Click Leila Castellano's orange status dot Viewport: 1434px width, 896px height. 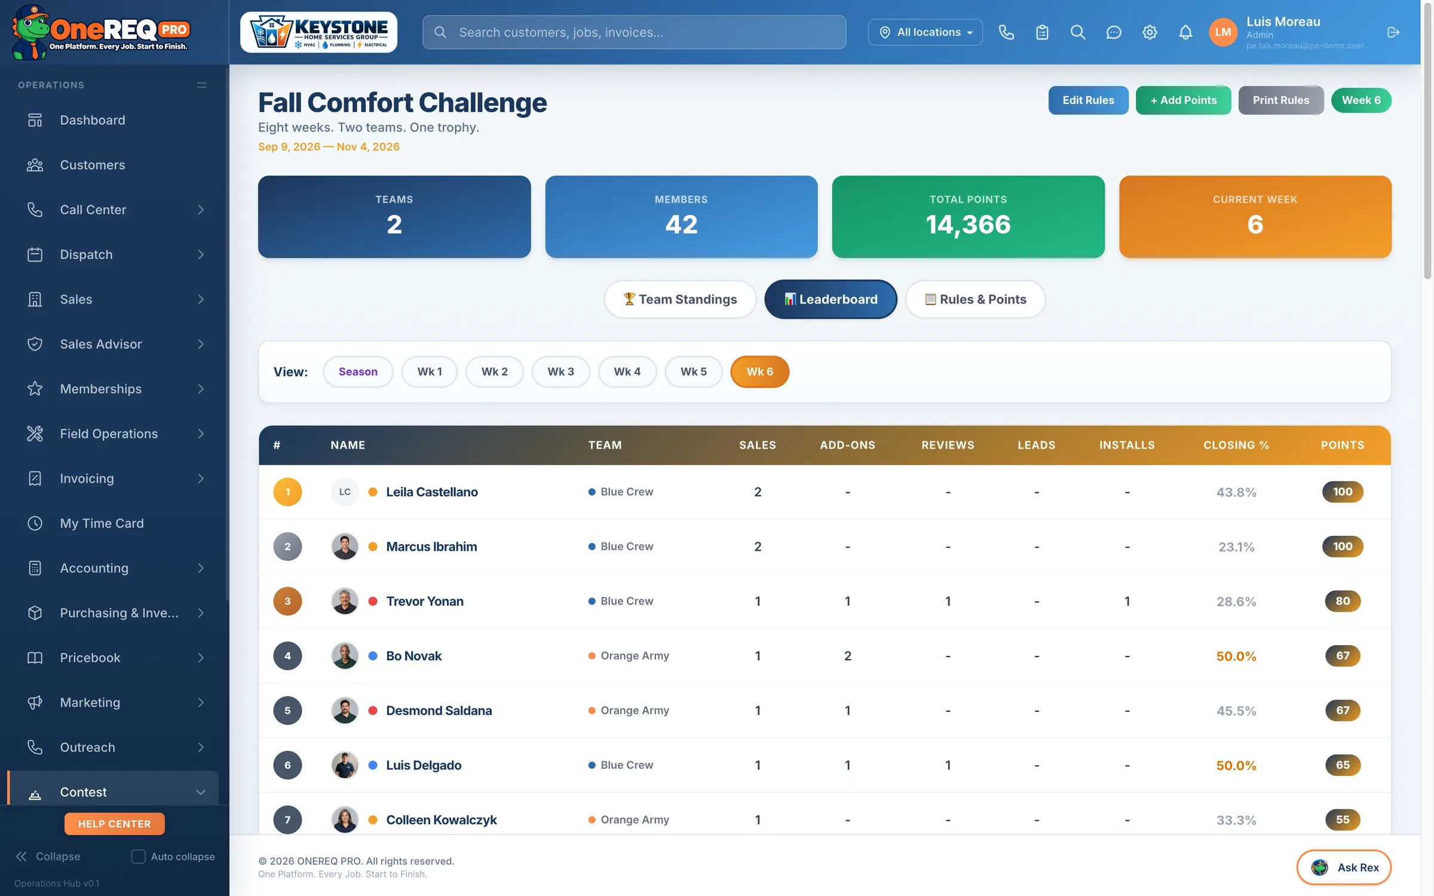[x=373, y=492]
